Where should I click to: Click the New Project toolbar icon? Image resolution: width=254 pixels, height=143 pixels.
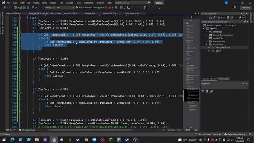pyautogui.click(x=15, y=8)
